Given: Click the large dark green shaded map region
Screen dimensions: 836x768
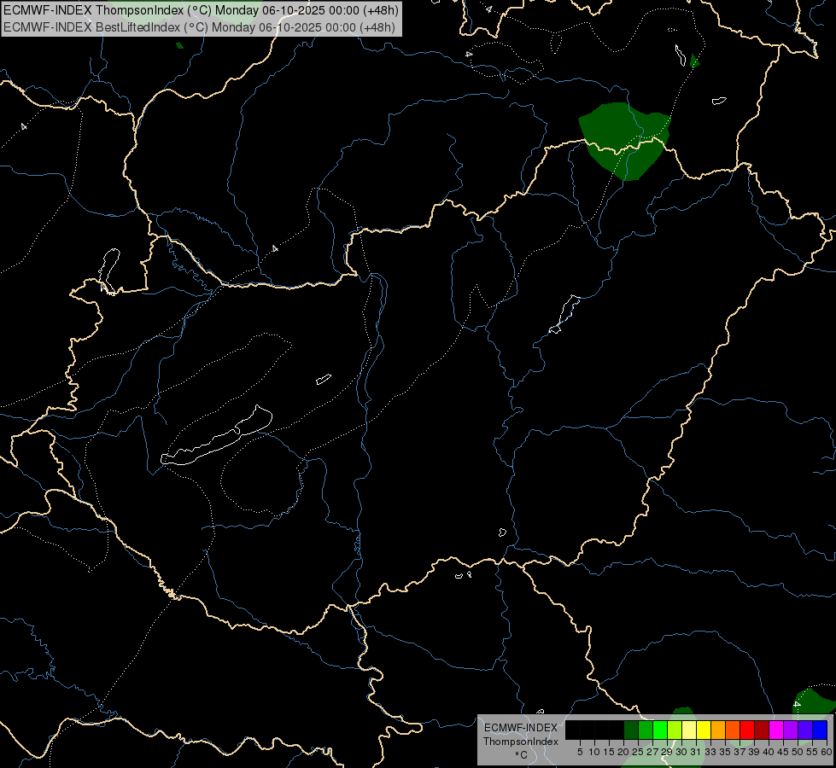Looking at the screenshot, I should pyautogui.click(x=624, y=140).
